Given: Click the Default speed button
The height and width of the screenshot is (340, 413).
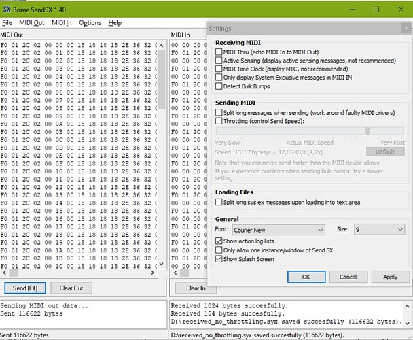Looking at the screenshot, I should click(385, 152).
